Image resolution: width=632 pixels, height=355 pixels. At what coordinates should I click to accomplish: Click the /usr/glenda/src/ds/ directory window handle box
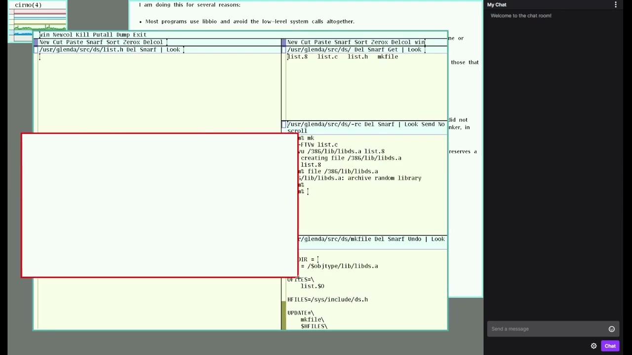click(x=283, y=50)
